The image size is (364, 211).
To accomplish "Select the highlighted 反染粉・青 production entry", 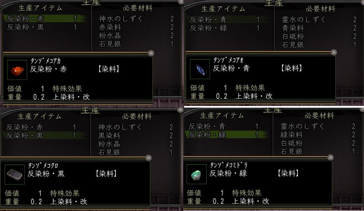I will [228, 20].
